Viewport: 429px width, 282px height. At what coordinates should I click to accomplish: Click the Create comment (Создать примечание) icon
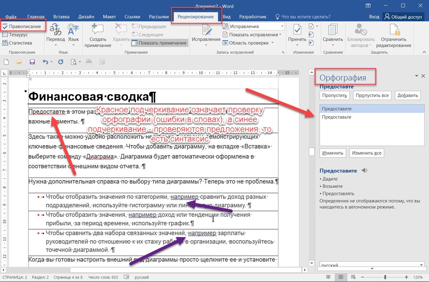(x=98, y=30)
